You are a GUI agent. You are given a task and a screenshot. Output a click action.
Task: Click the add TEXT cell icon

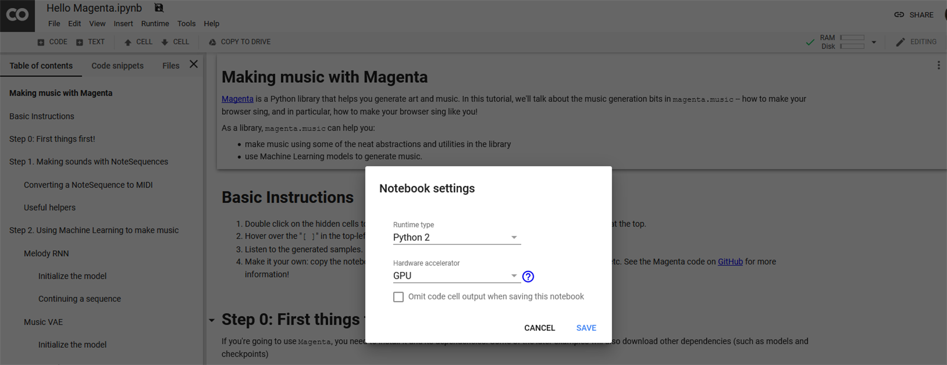79,42
